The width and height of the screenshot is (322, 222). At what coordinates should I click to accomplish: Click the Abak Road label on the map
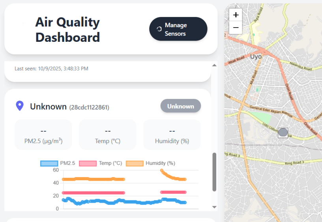[236, 60]
